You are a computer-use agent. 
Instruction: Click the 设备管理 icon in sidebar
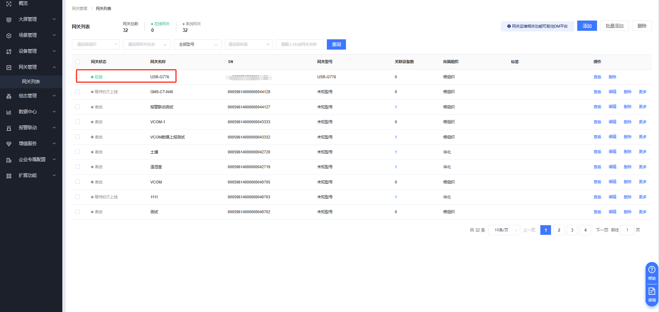tap(9, 51)
